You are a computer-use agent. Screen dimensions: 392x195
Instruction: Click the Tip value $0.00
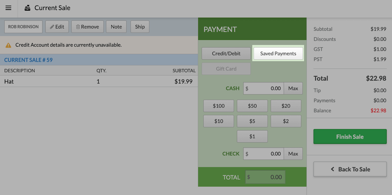pyautogui.click(x=380, y=90)
